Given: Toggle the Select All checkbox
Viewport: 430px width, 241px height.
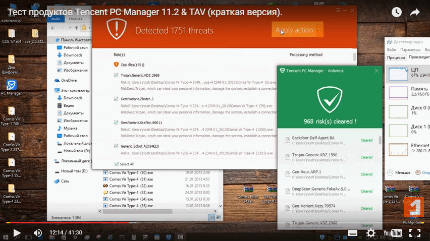Looking at the screenshot, I should [x=117, y=164].
